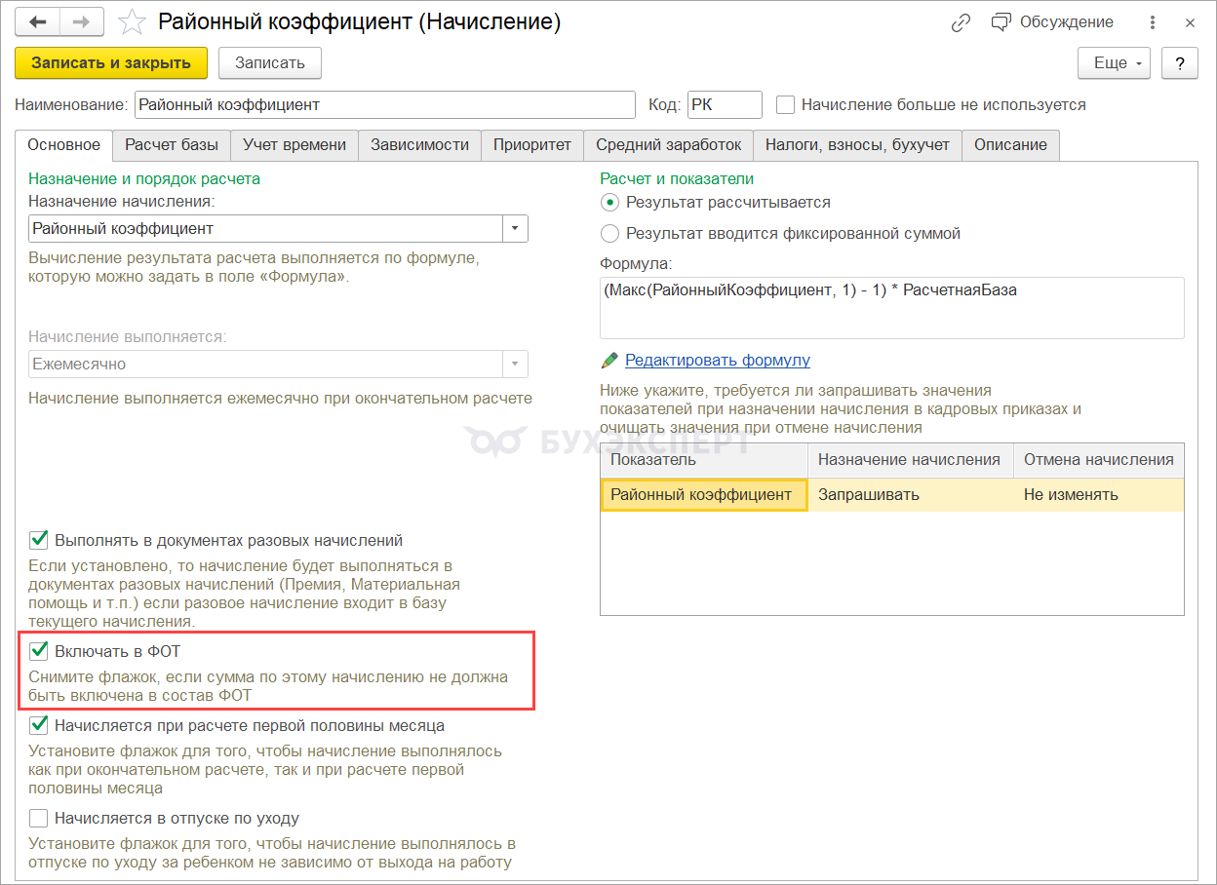Open the Налоги, взносы, бухучет tab
Screen dimensions: 1217x885
click(857, 144)
